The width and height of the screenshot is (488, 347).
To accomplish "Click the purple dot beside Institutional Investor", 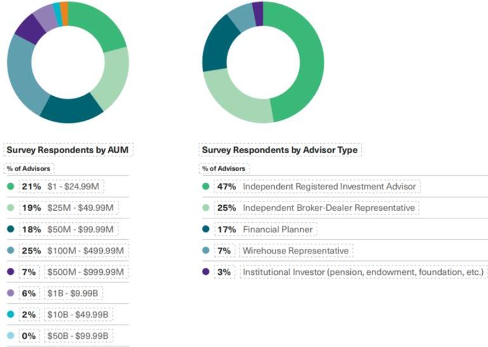I will click(x=205, y=272).
